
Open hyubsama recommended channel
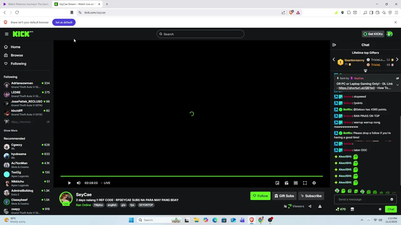click(26, 156)
